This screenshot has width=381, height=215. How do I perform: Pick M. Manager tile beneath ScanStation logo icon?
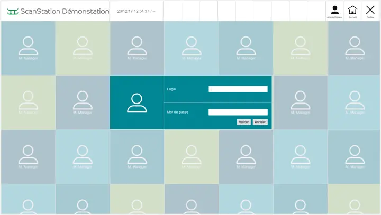(x=28, y=48)
